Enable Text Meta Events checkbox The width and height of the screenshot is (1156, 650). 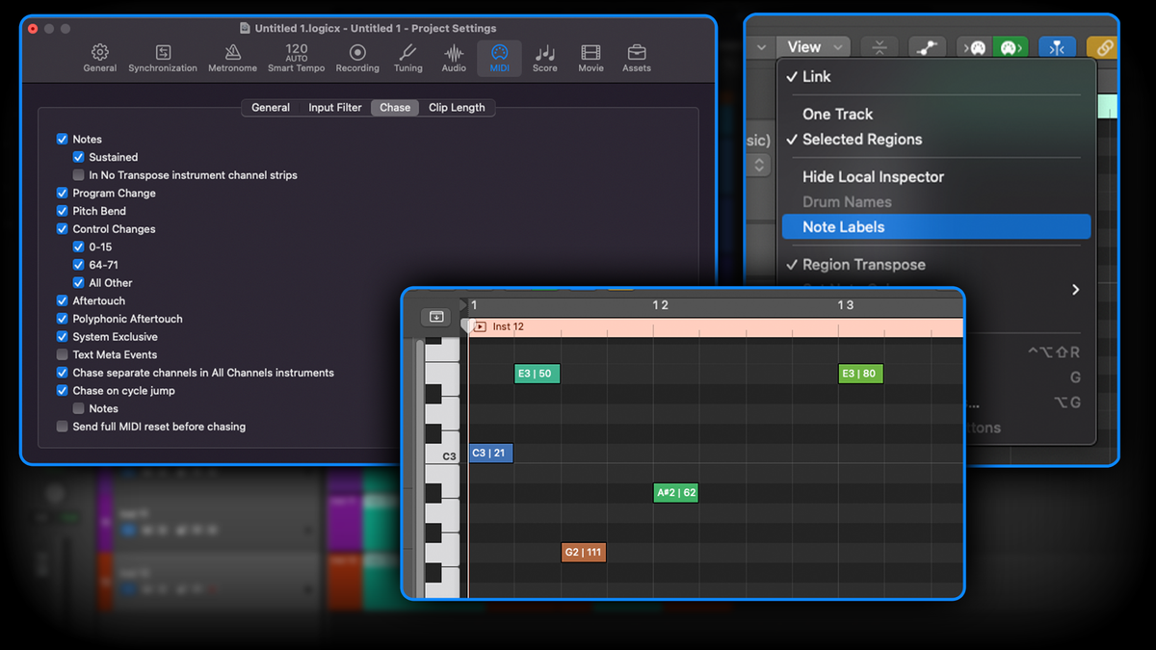[63, 355]
